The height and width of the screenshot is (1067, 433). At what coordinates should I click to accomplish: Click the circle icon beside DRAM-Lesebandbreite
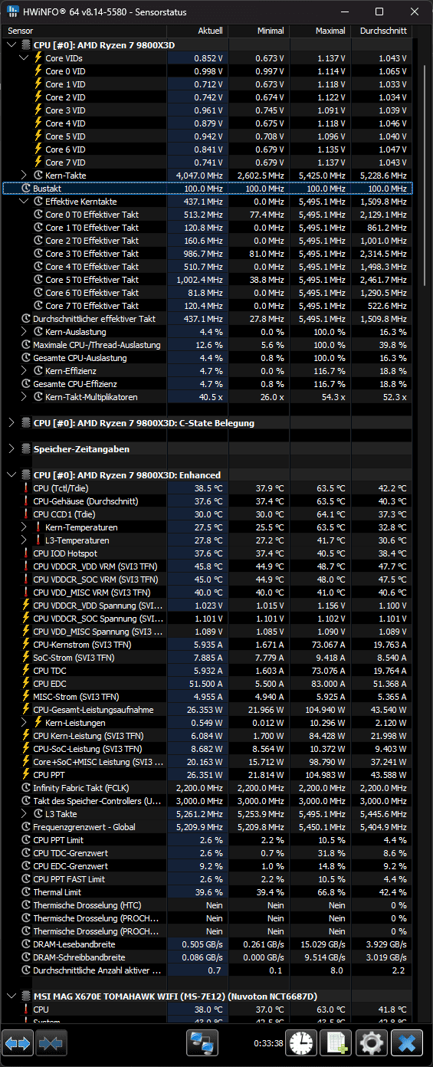coord(26,944)
